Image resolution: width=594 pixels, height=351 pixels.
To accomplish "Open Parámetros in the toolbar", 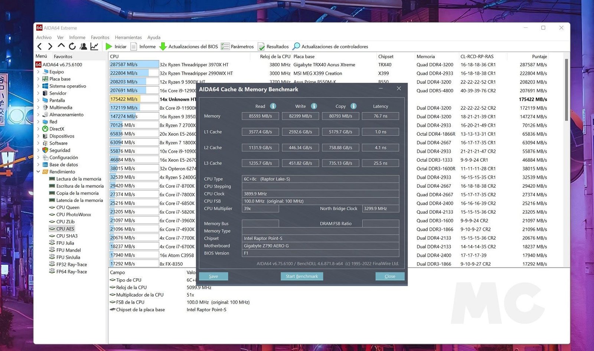I will 238,46.
